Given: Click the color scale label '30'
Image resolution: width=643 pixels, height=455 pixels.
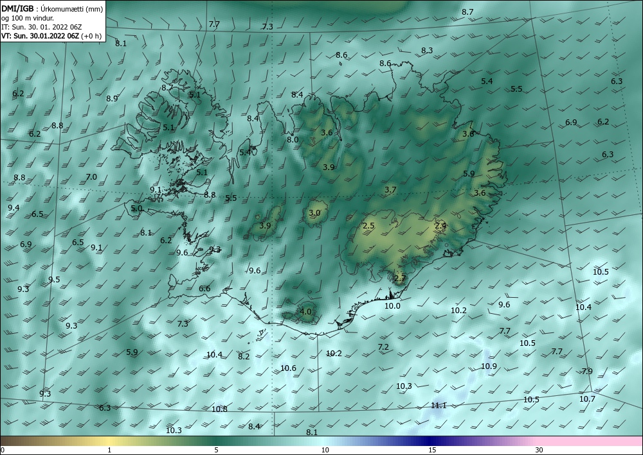Looking at the screenshot, I should point(539,450).
